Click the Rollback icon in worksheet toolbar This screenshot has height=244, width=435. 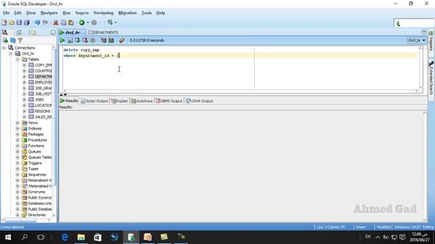pyautogui.click(x=85, y=41)
